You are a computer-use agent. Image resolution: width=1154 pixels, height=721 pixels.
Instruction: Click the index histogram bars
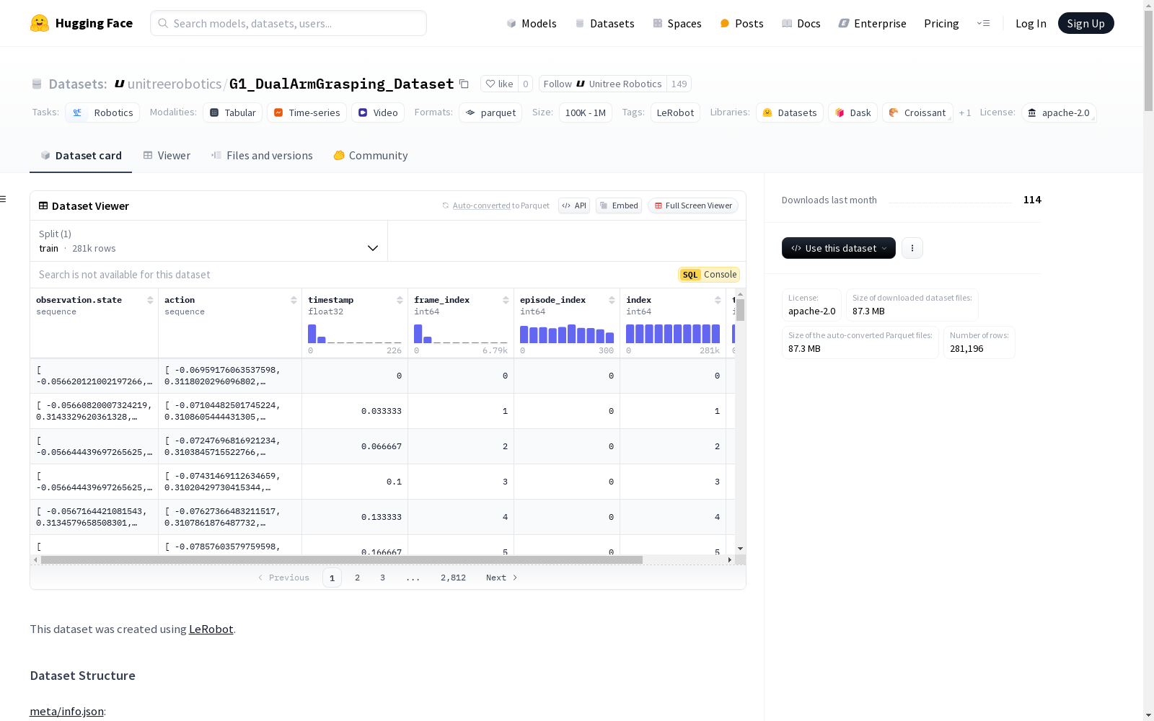pos(673,334)
